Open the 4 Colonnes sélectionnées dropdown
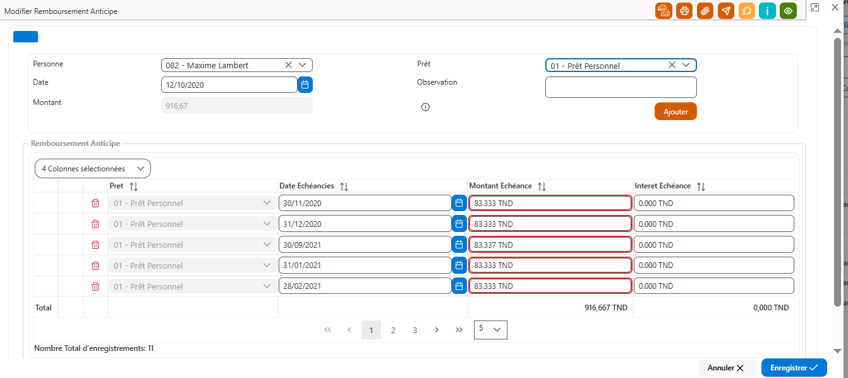The width and height of the screenshot is (848, 378). click(93, 169)
